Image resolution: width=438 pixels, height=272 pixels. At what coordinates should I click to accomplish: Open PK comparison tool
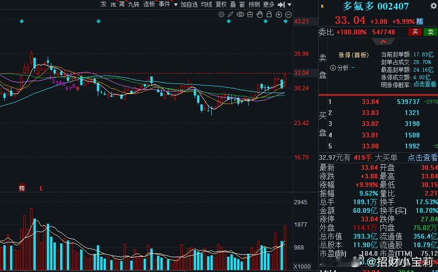[x=113, y=5]
